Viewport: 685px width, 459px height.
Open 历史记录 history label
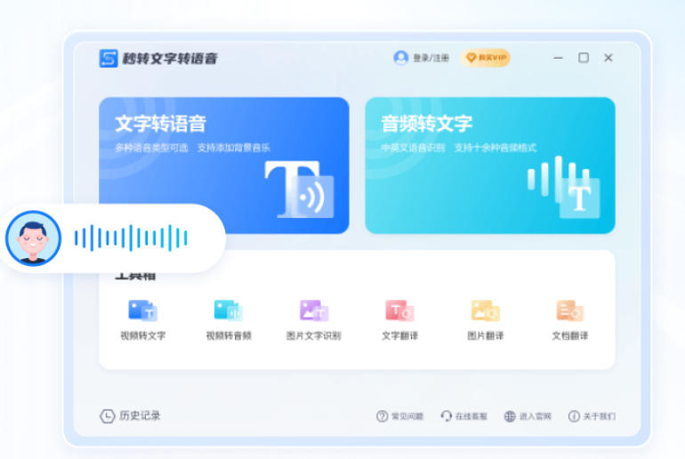point(140,415)
